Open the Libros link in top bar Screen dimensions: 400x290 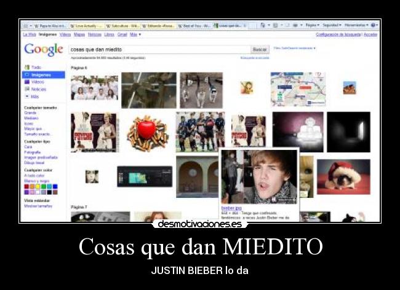click(x=109, y=34)
